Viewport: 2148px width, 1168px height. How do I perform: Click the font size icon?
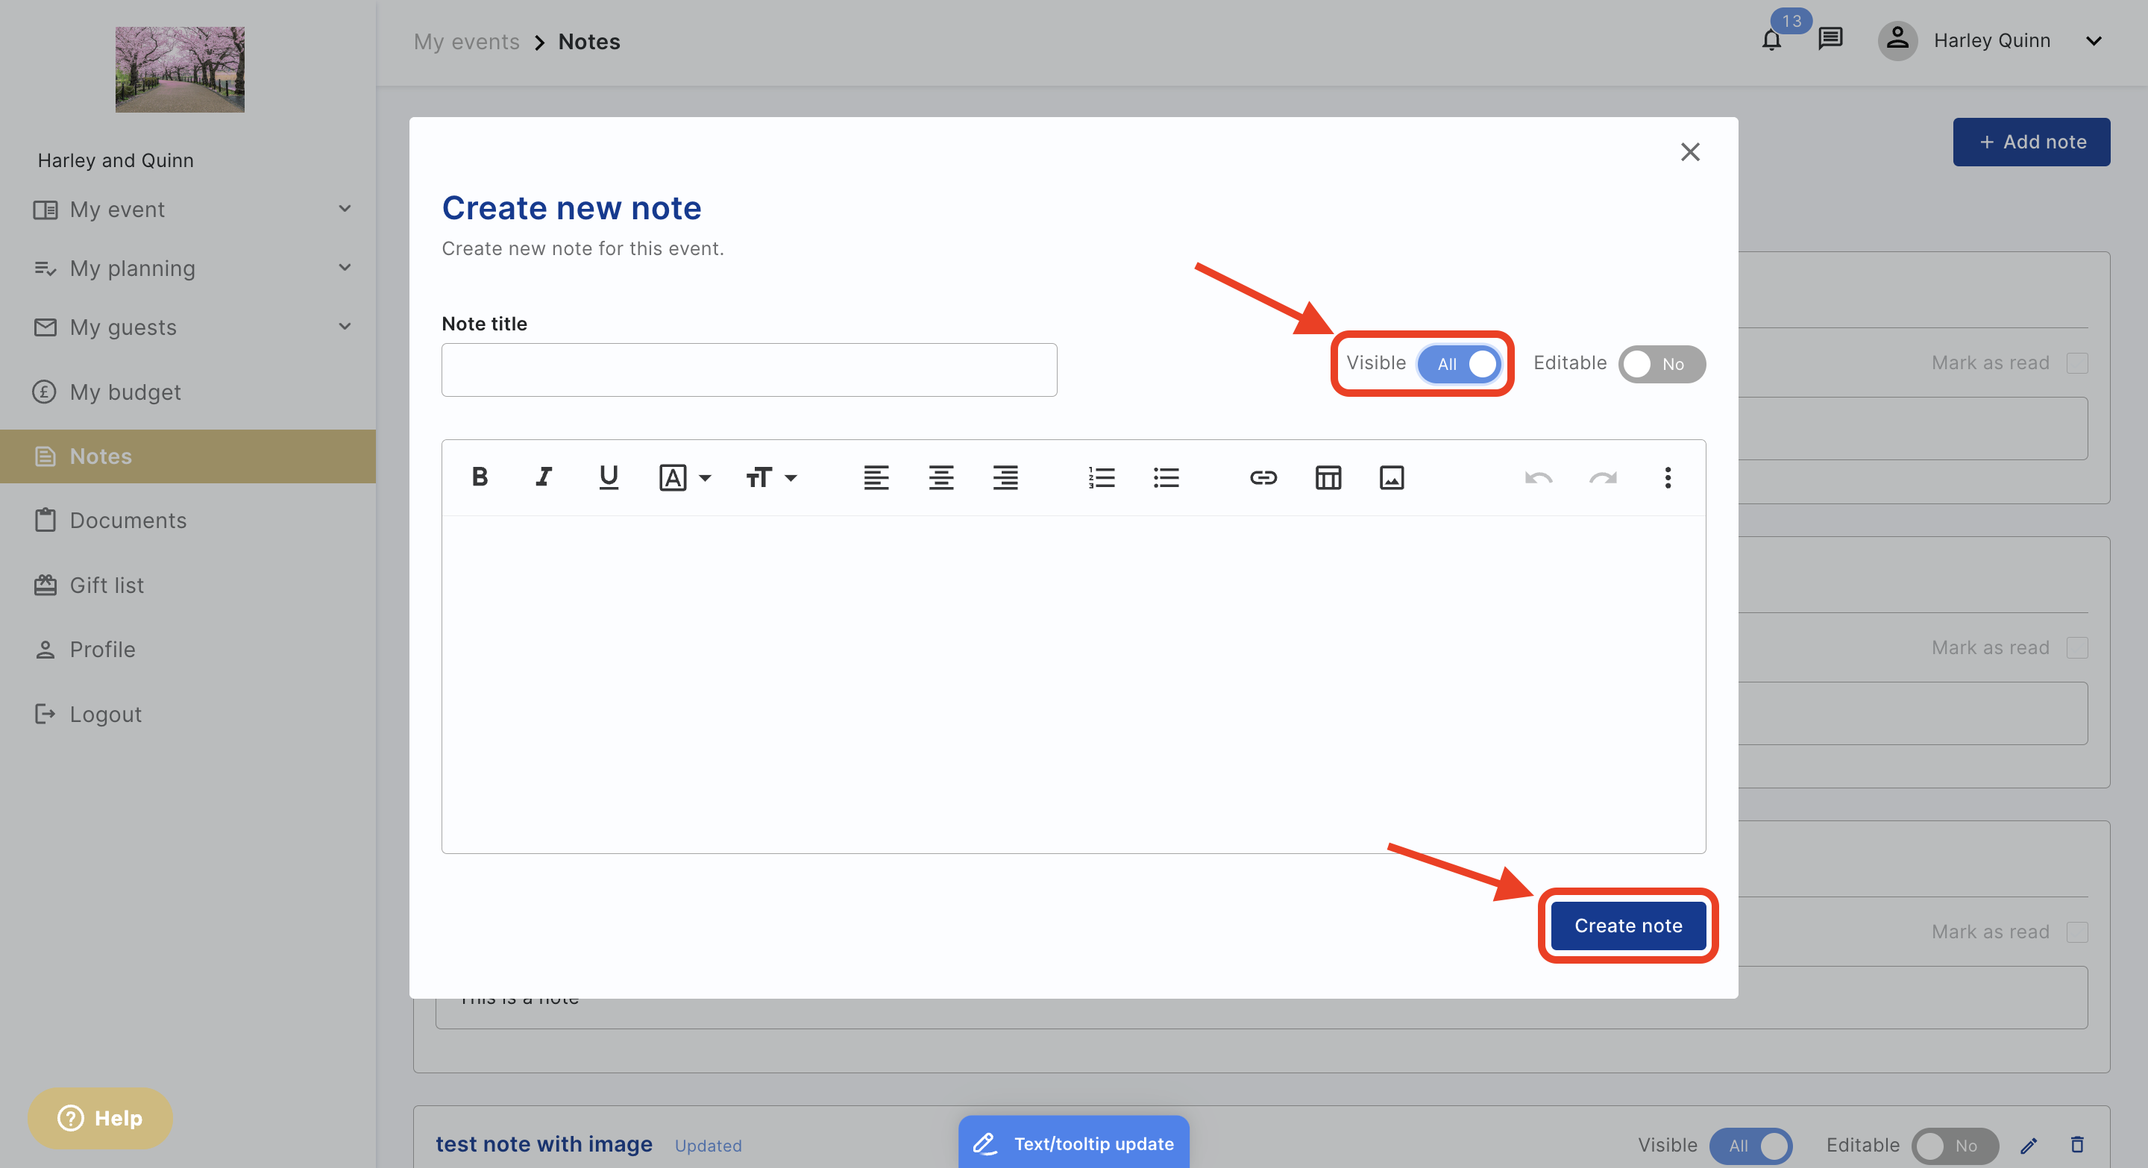759,477
